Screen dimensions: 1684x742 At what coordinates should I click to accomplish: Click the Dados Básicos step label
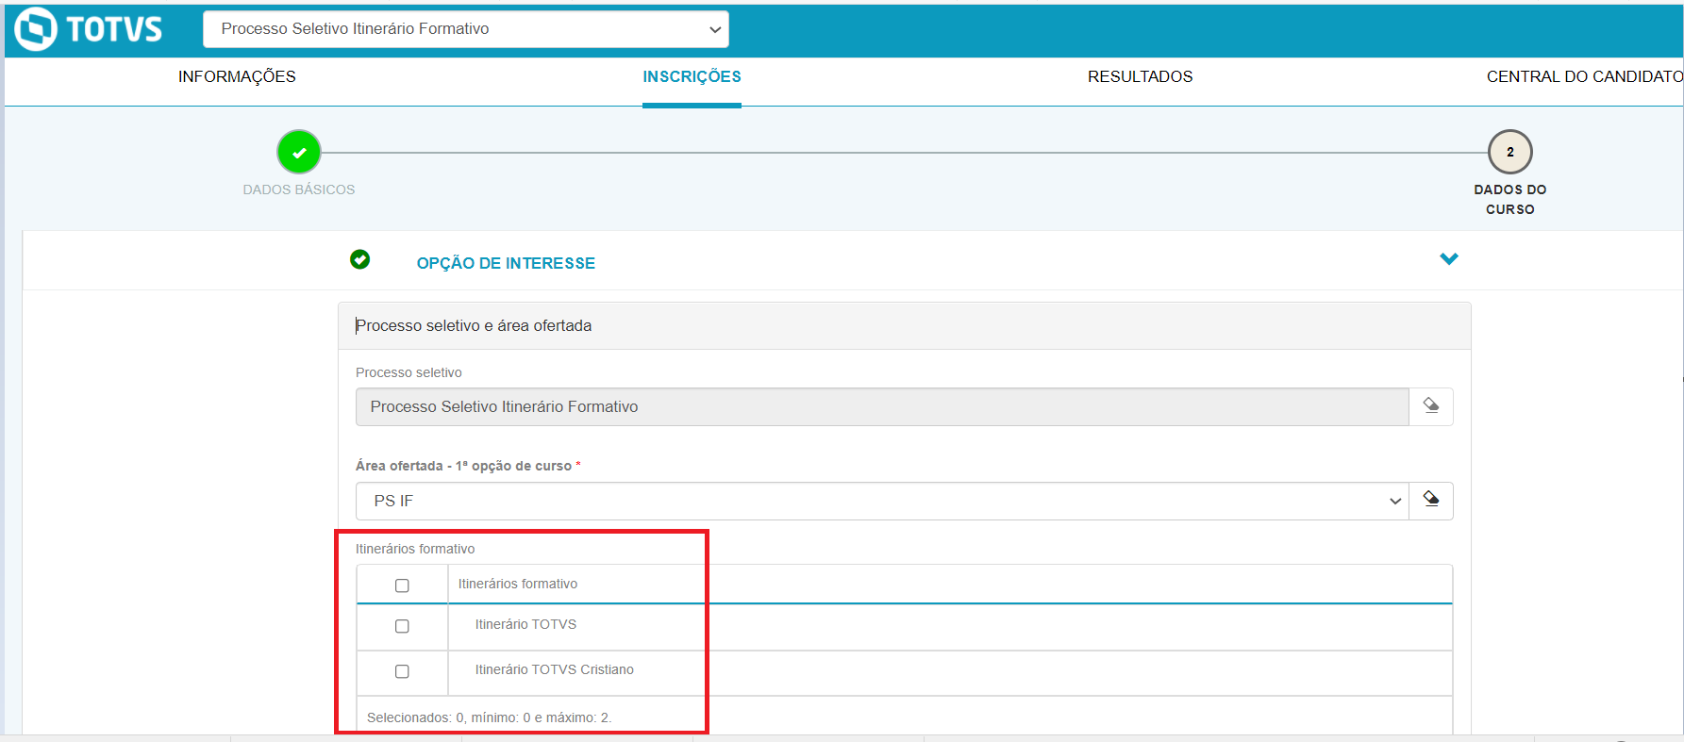click(x=299, y=190)
